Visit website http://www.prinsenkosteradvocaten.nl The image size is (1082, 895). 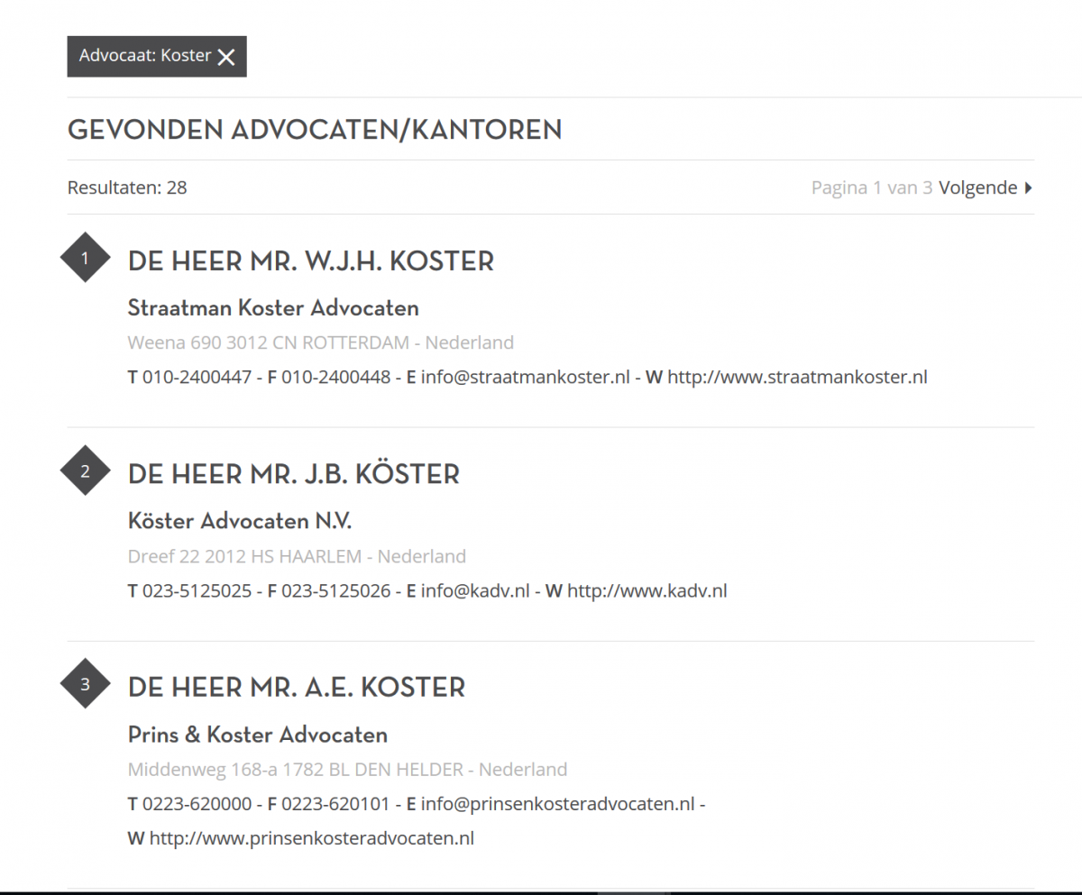(312, 837)
